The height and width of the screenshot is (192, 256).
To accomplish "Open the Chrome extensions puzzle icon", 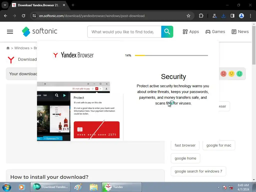I will click(201, 16).
